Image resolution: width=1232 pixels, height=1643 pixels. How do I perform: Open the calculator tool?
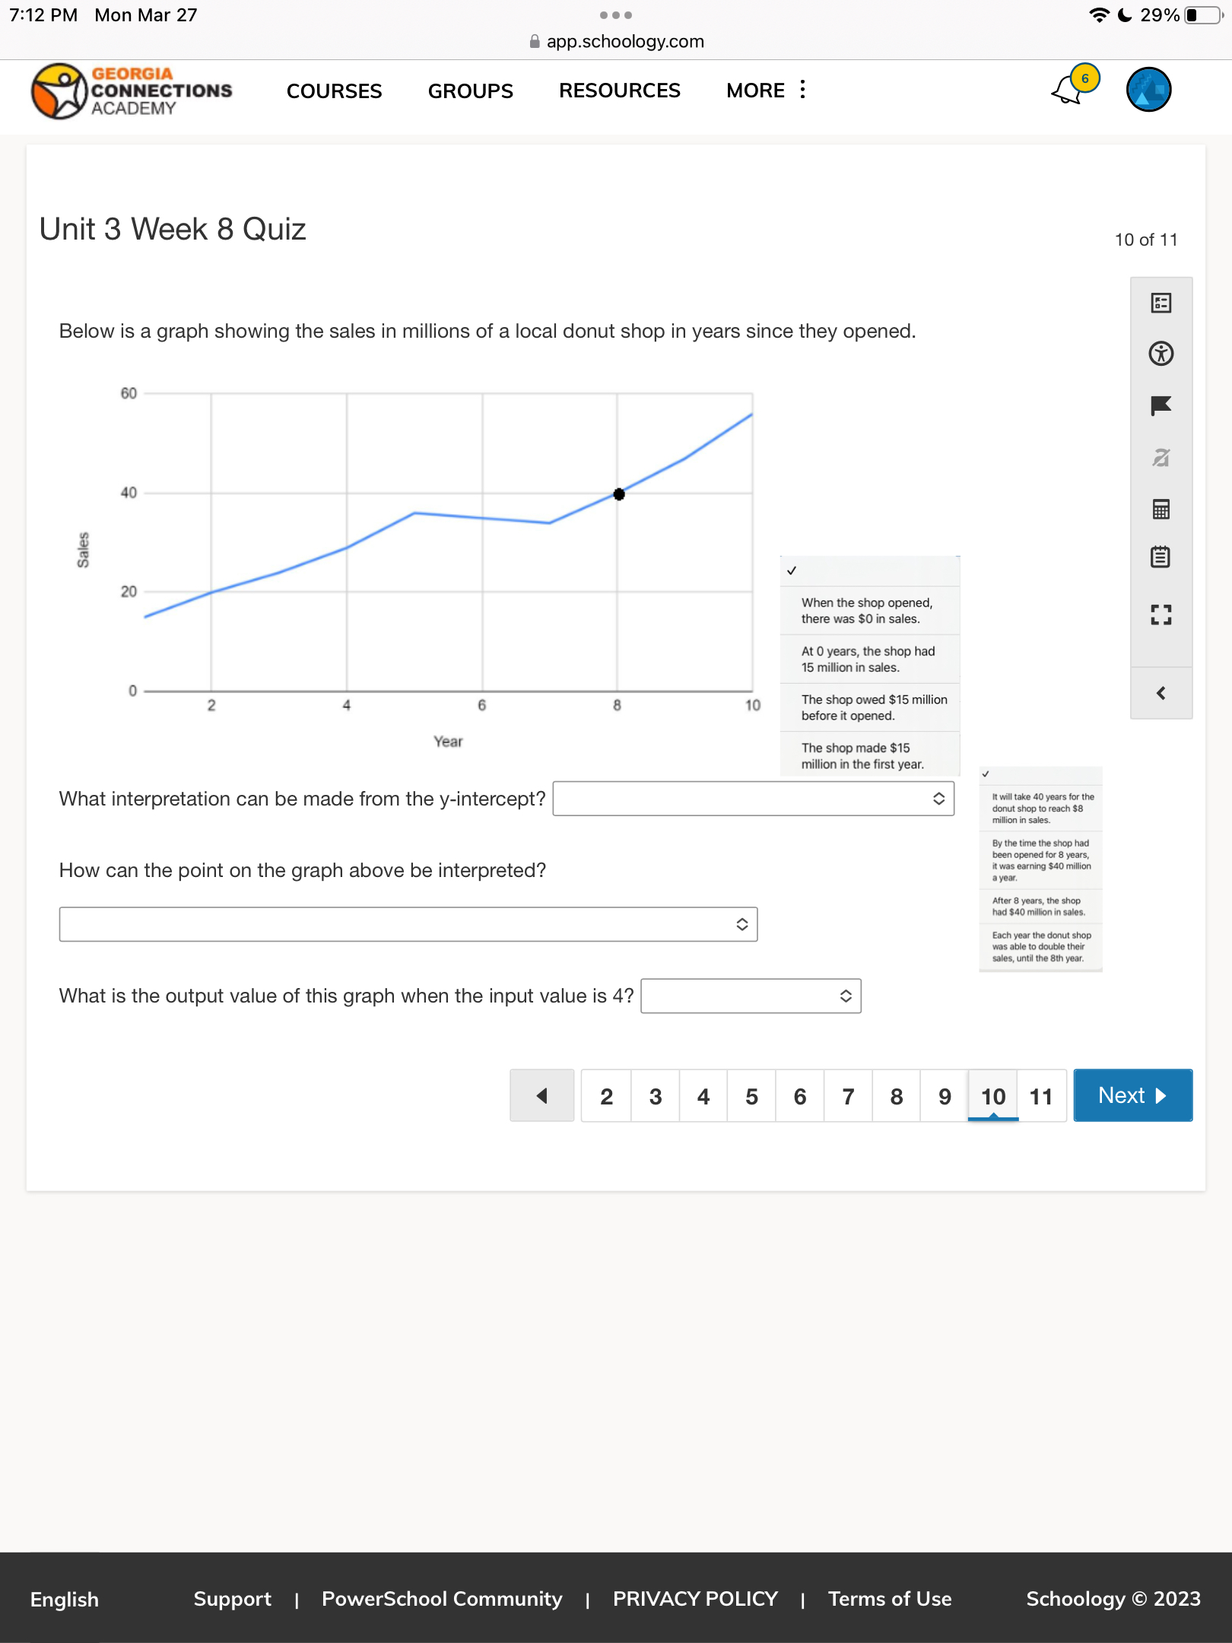coord(1160,509)
